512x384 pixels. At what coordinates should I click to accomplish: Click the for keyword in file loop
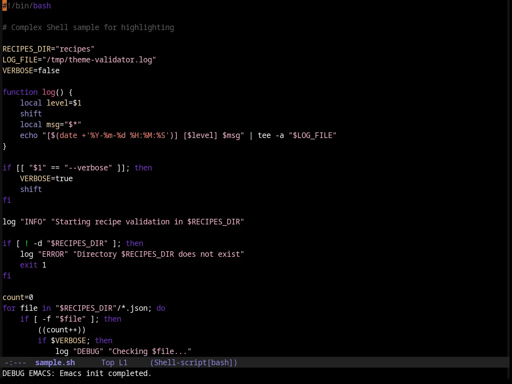coord(9,308)
